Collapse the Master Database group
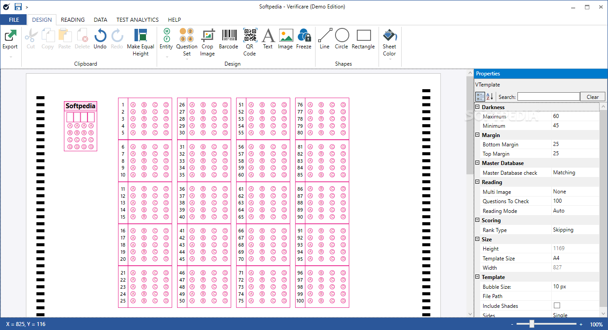 point(478,163)
